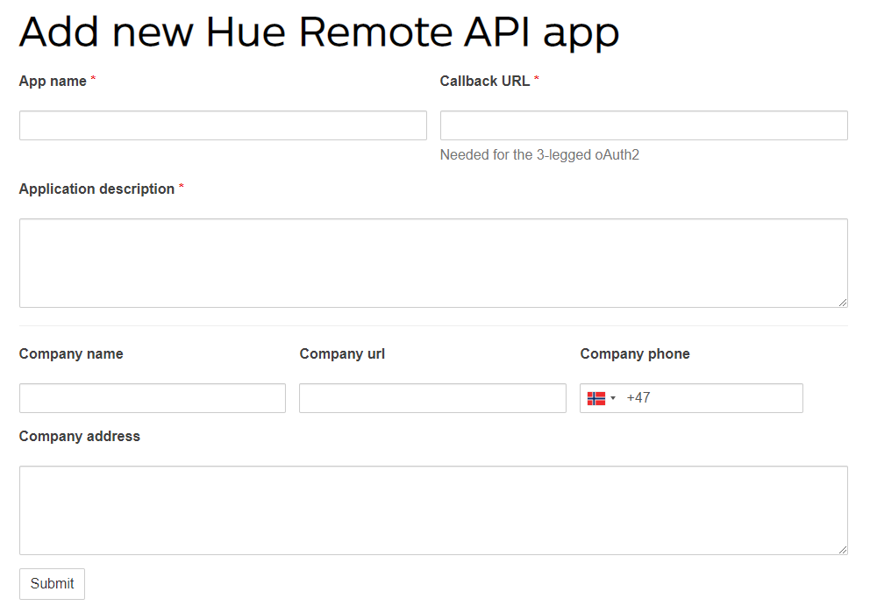
Task: Click into the Callback URL field
Action: 644,125
